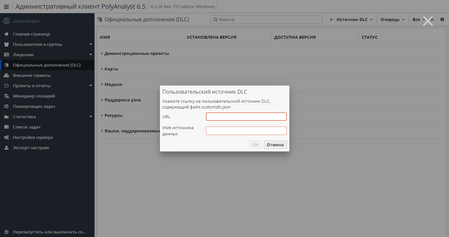Click the plus icon next to Источник DLC
Viewport: 449px width, 237px height.
[331, 20]
